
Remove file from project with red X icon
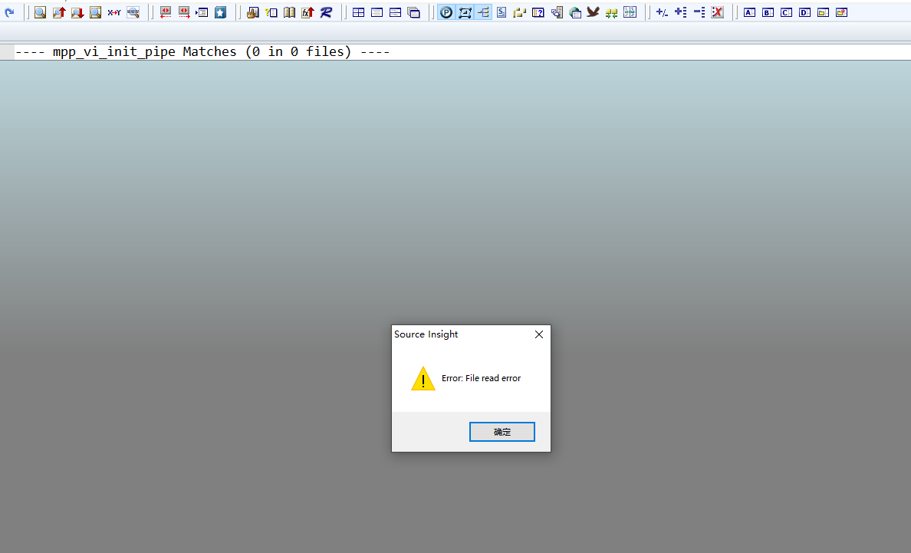point(717,12)
